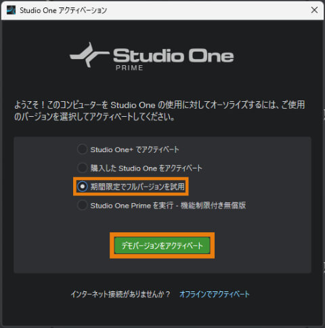This screenshot has height=328, width=325.
Task: Pick the Studio One Prime を実行 radio button
Action: (82, 205)
